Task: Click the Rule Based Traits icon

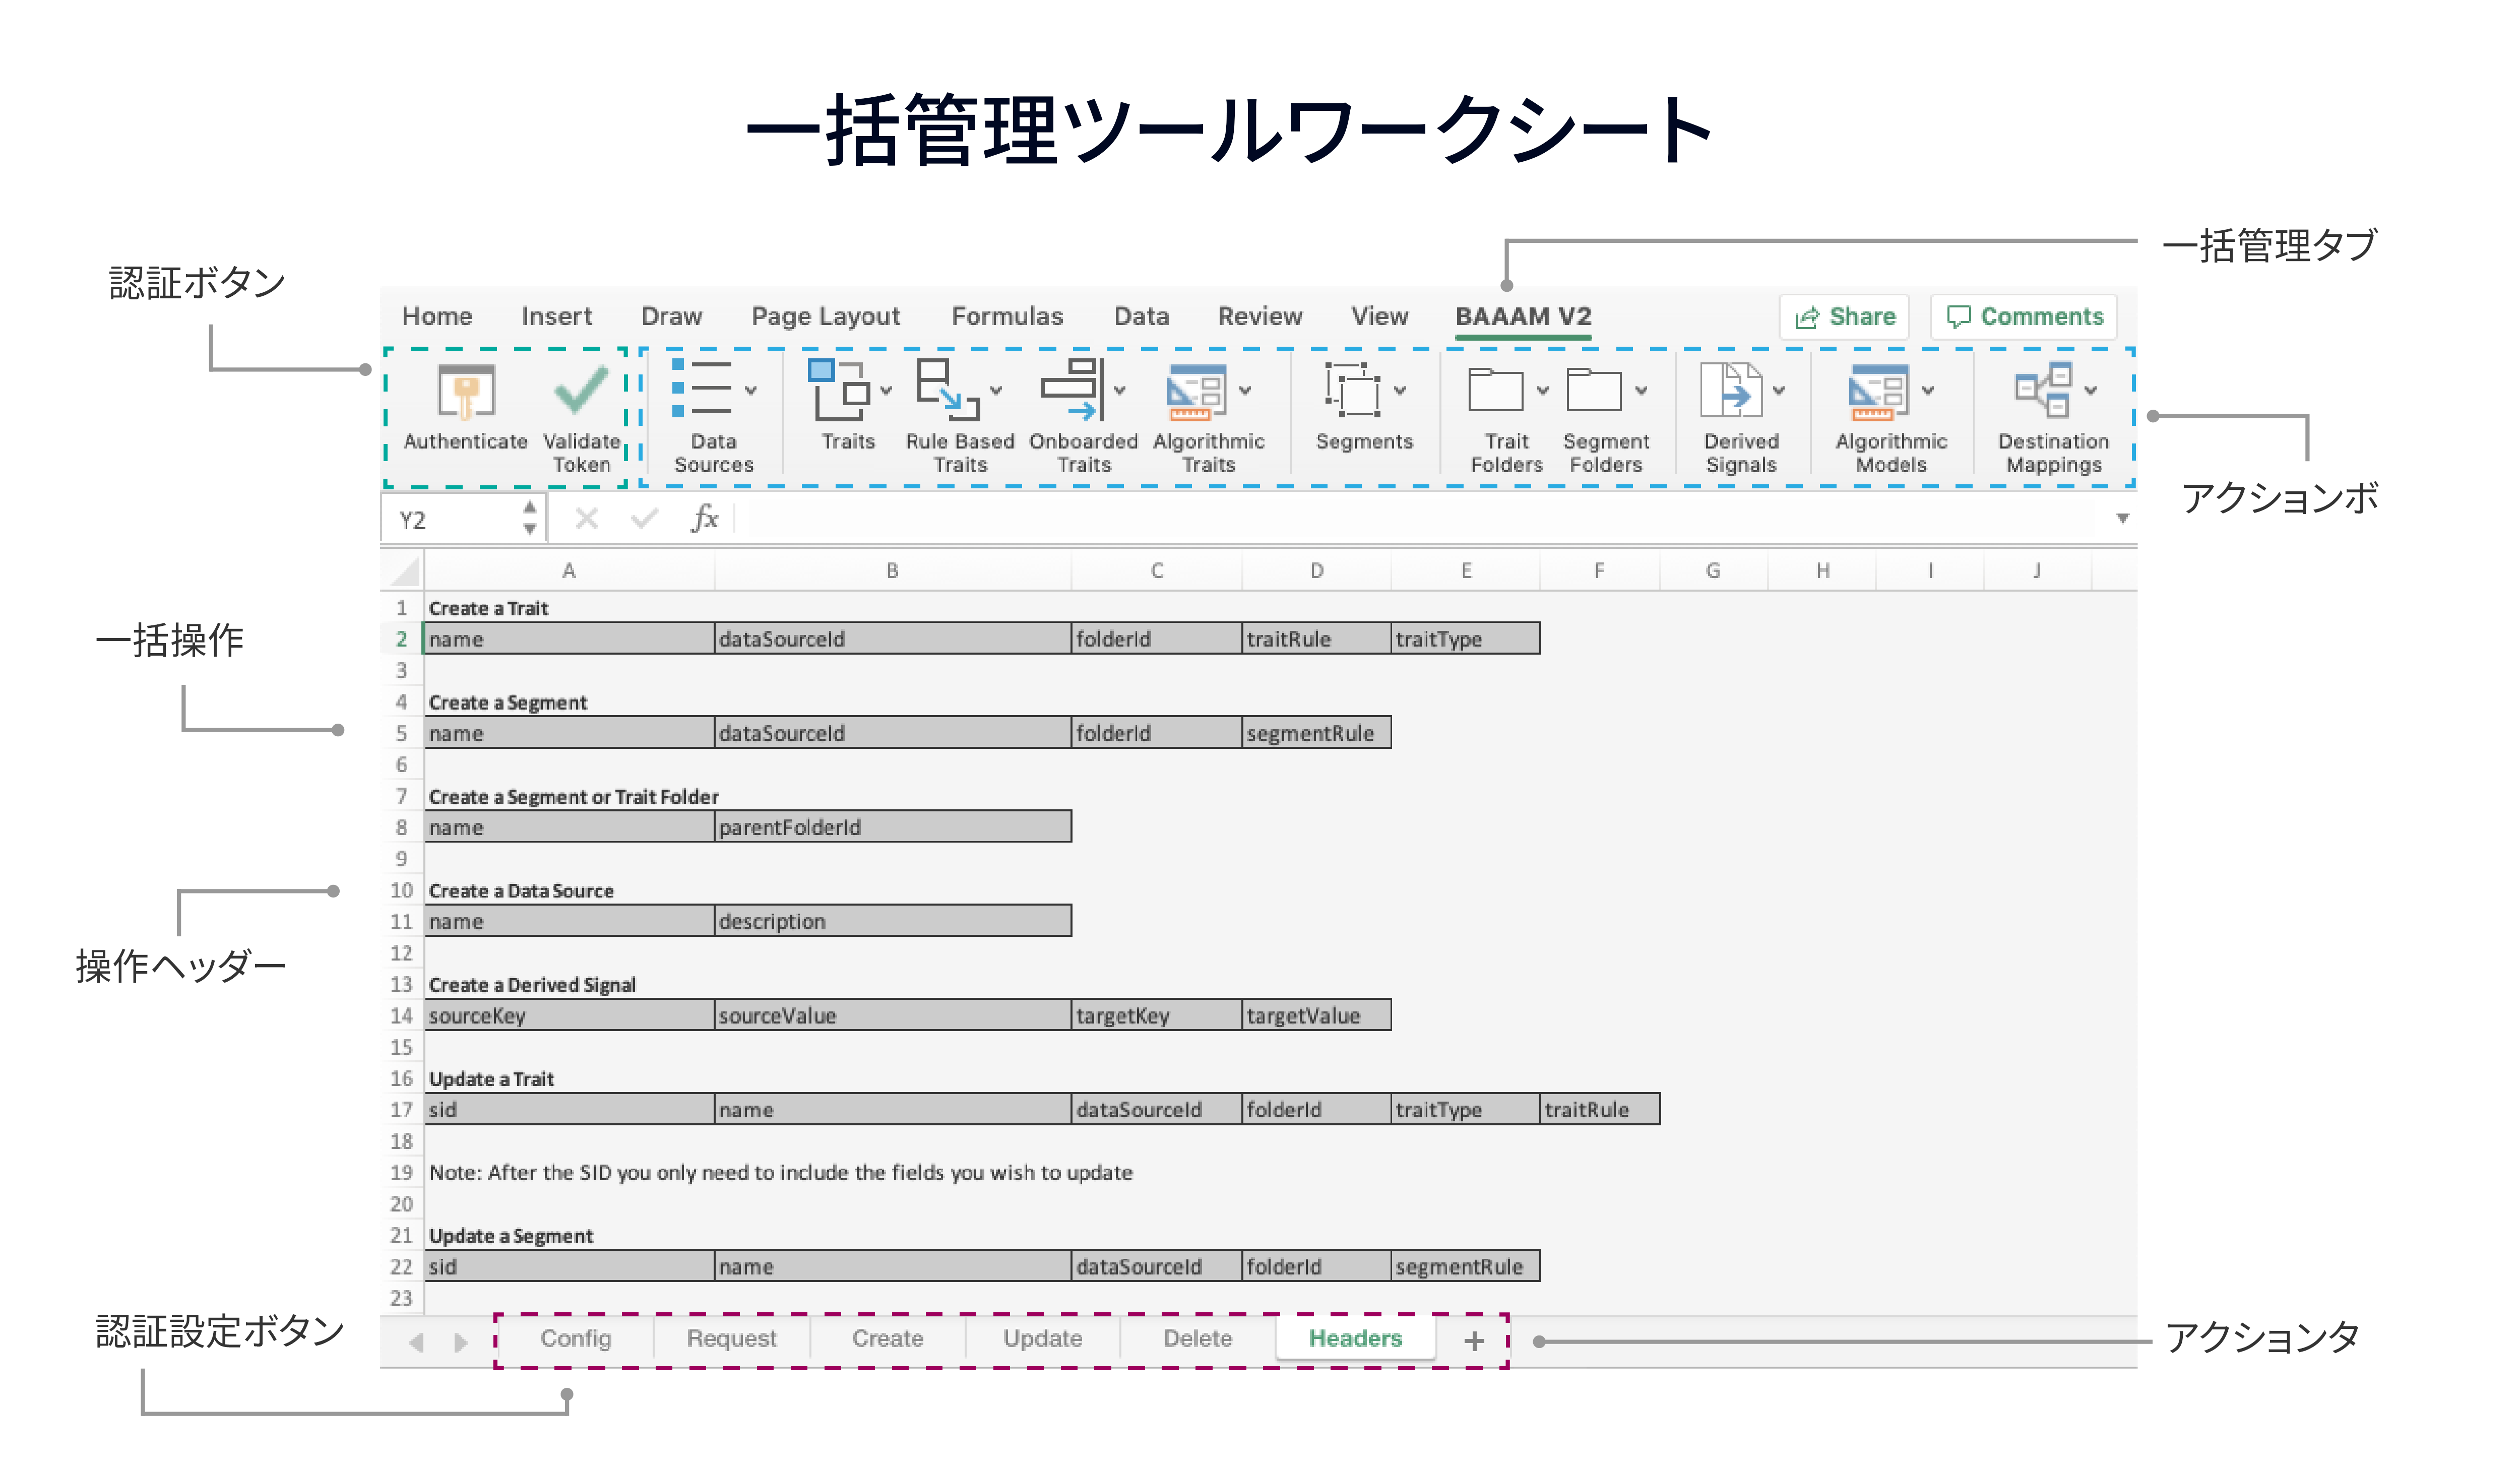Action: tap(947, 390)
